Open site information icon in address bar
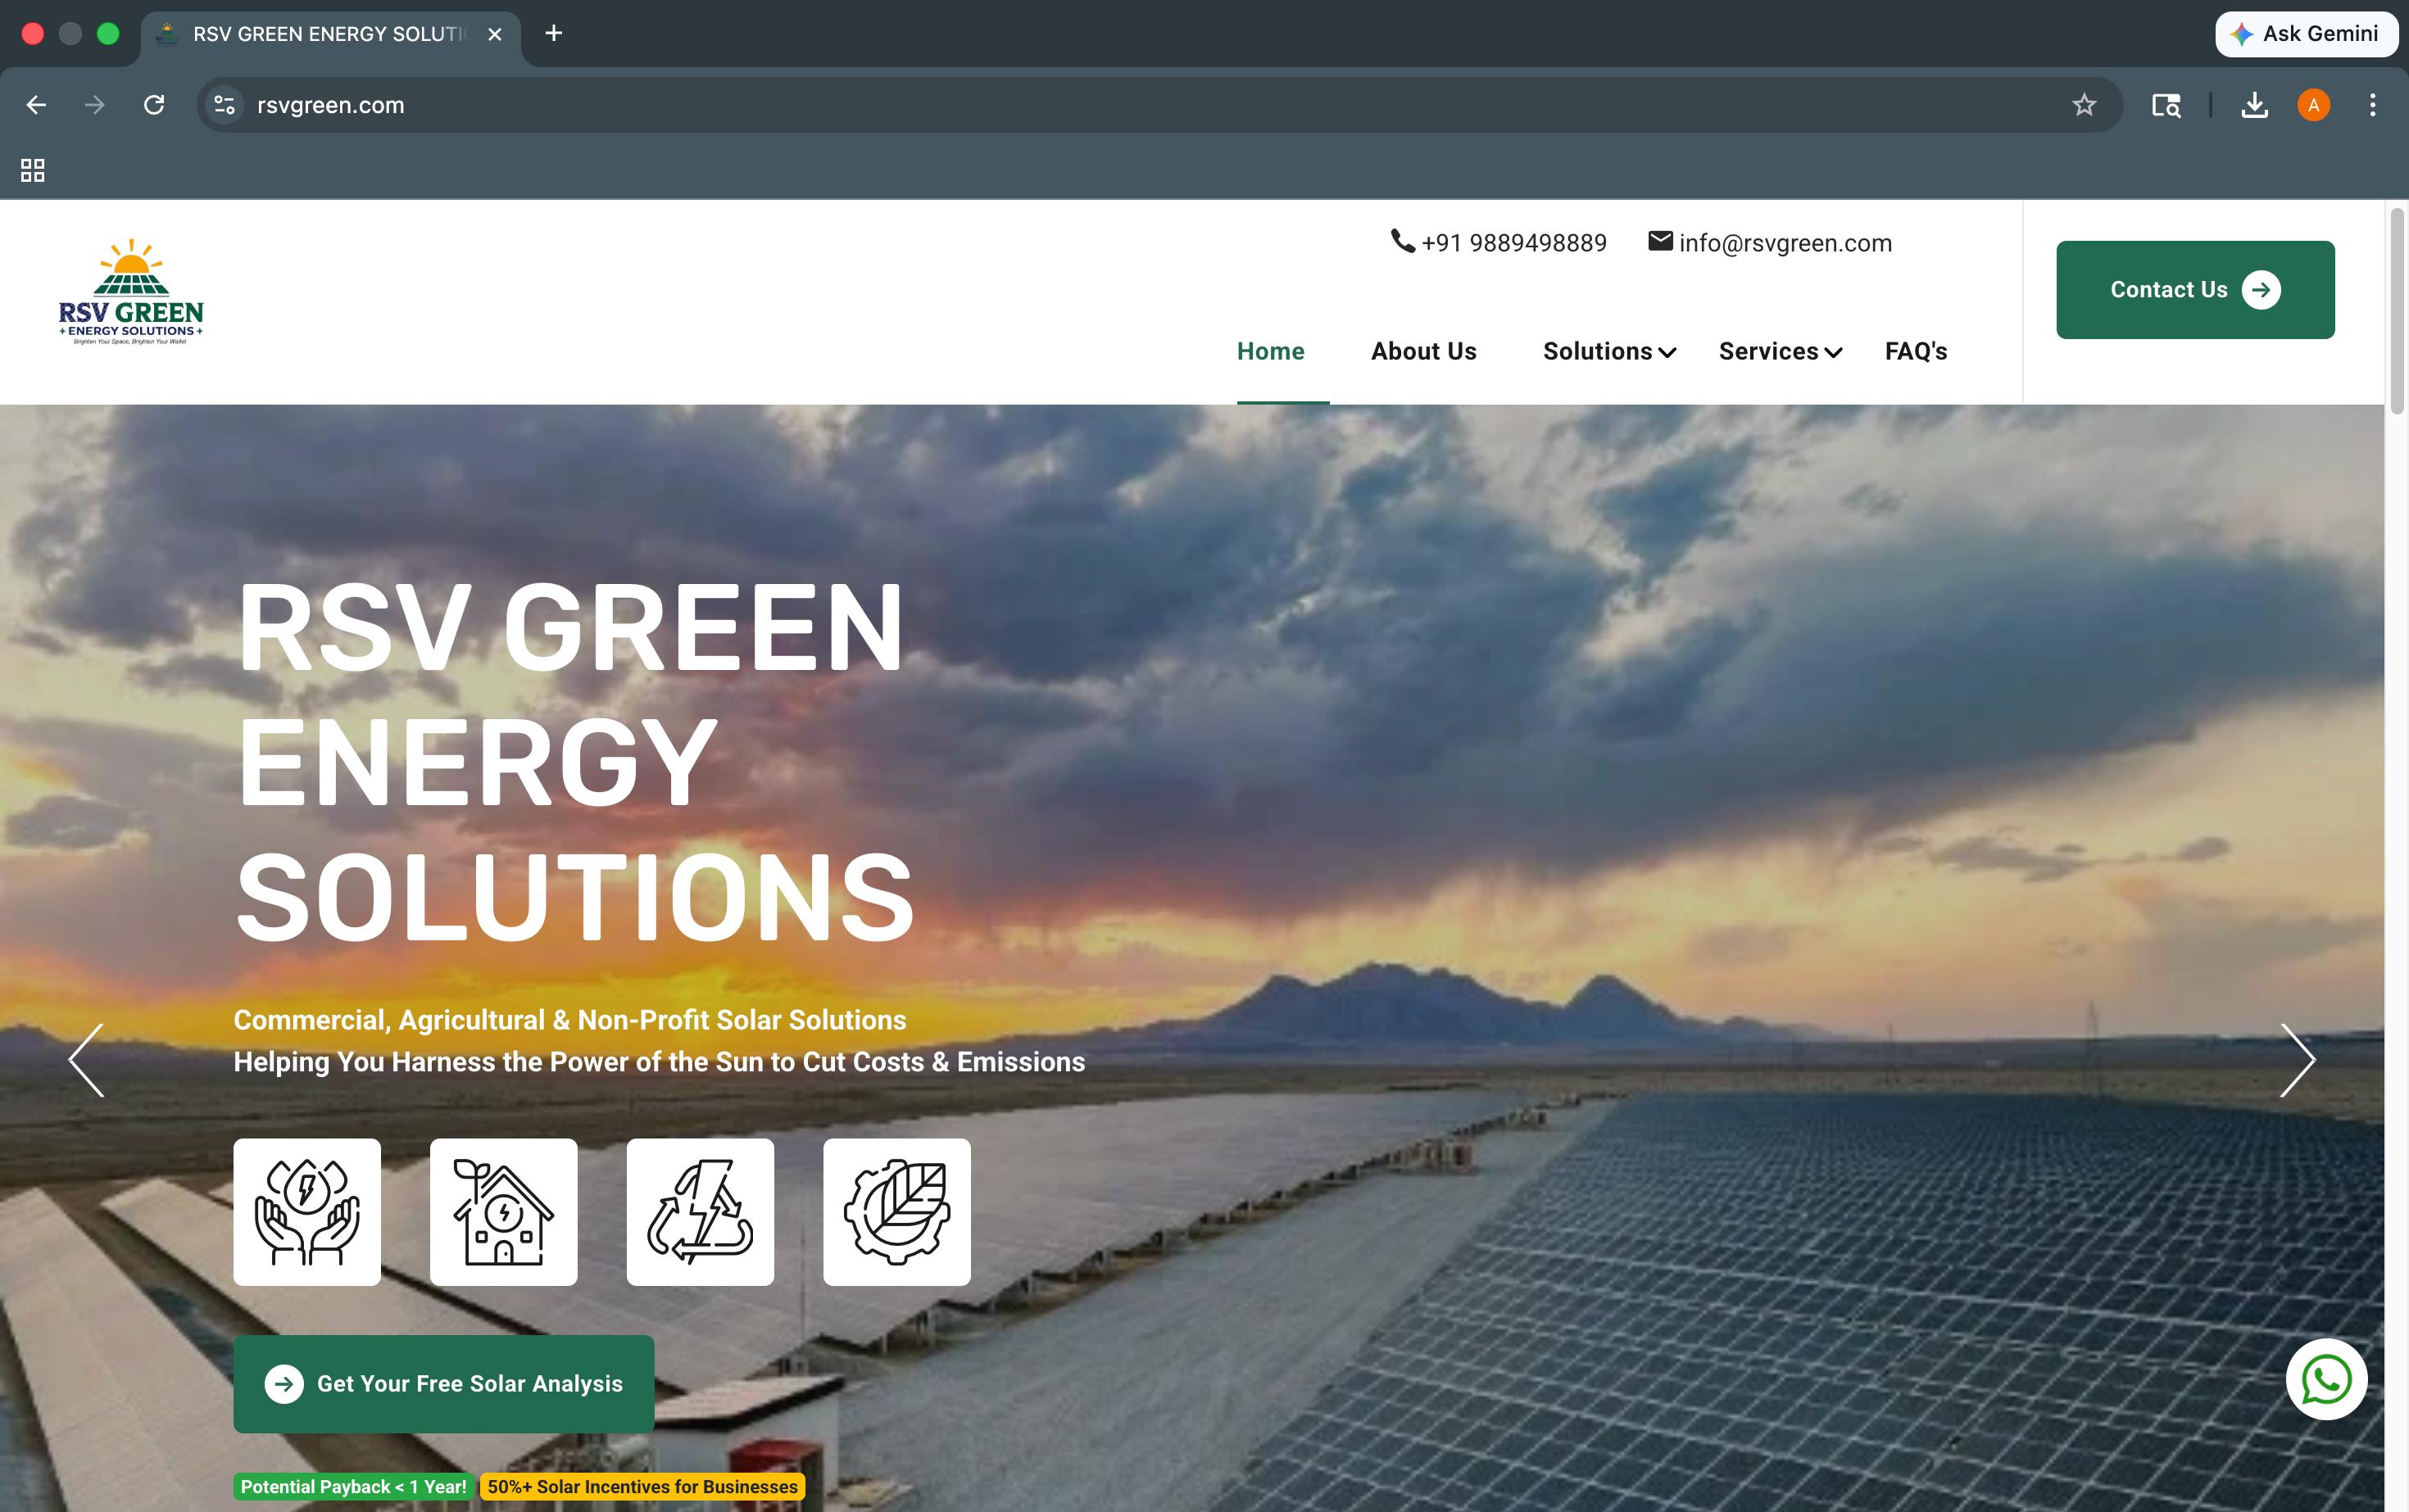 225,105
